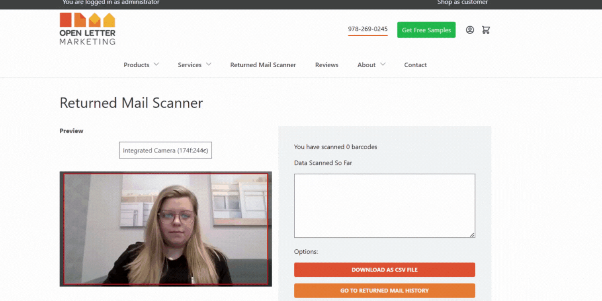Click Download as CSV File button
Screen dimensions: 602x301
[385, 270]
